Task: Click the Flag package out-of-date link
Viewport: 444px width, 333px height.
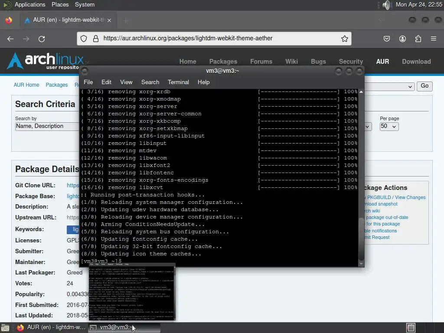Action: 386,218
